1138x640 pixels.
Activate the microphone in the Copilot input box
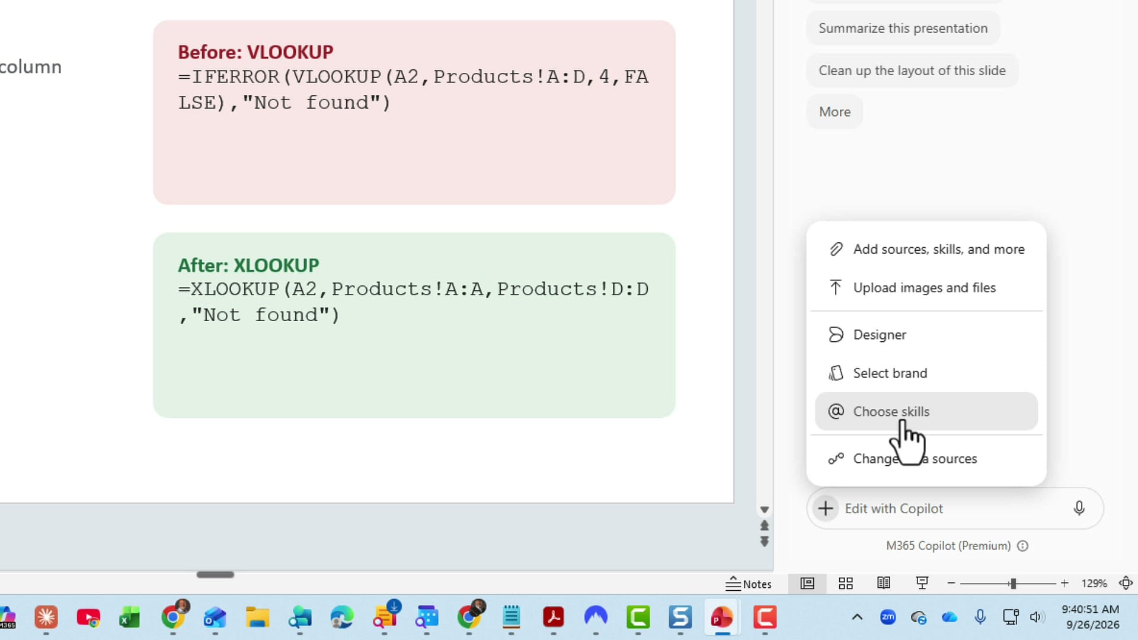[x=1079, y=508]
